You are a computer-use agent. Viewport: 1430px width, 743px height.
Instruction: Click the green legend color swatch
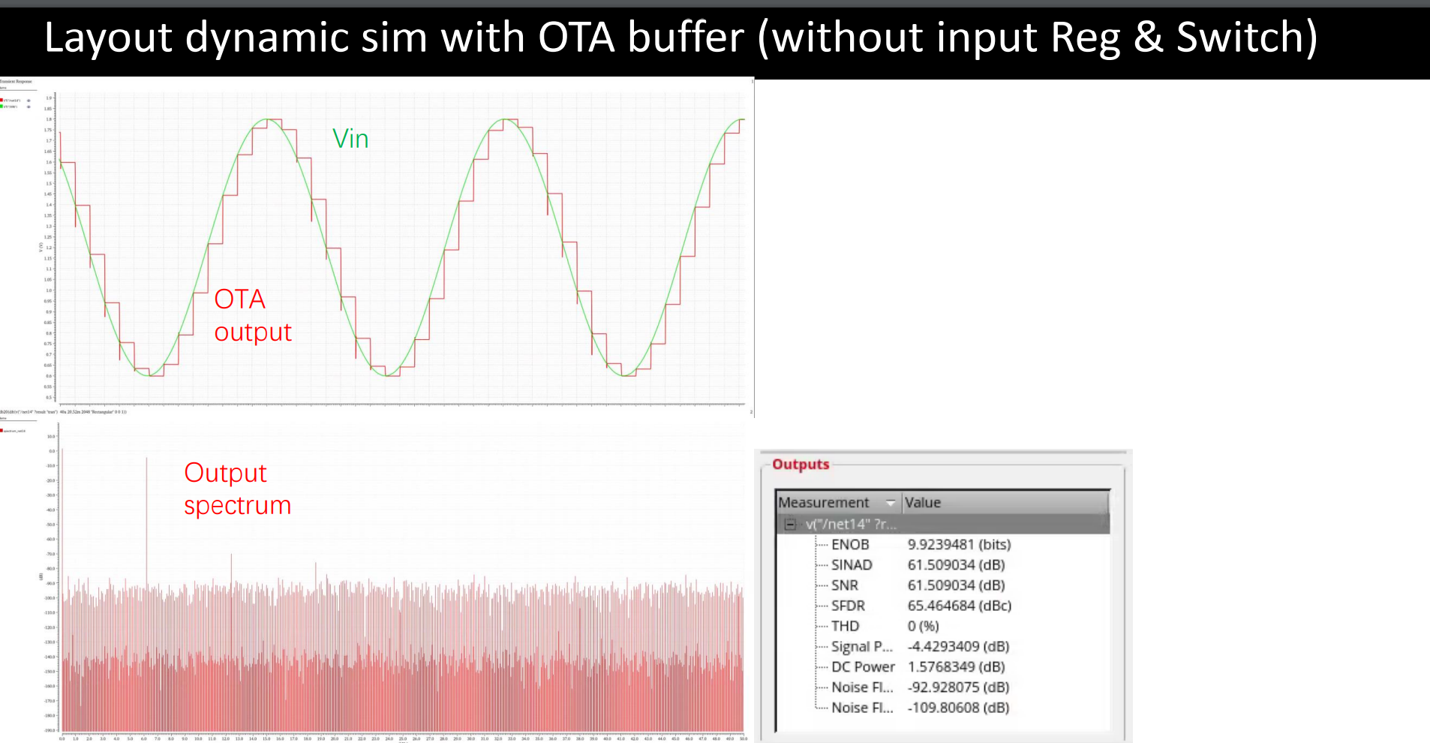[2, 107]
